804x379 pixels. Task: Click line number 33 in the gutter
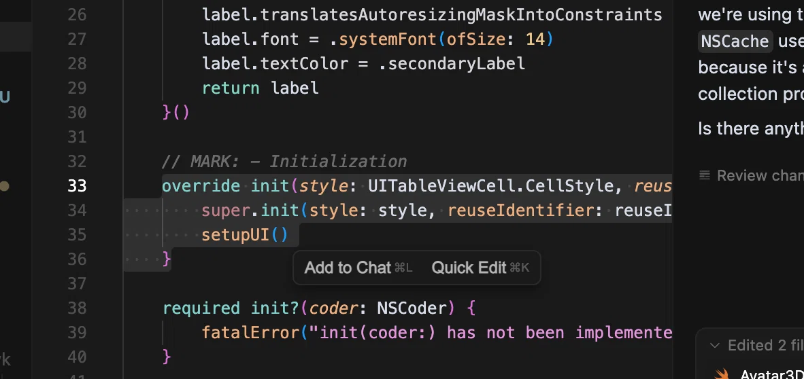click(77, 185)
